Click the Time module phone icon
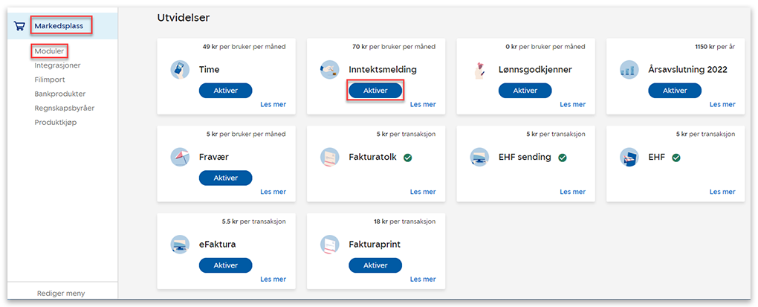This screenshot has width=758, height=307. coord(180,70)
